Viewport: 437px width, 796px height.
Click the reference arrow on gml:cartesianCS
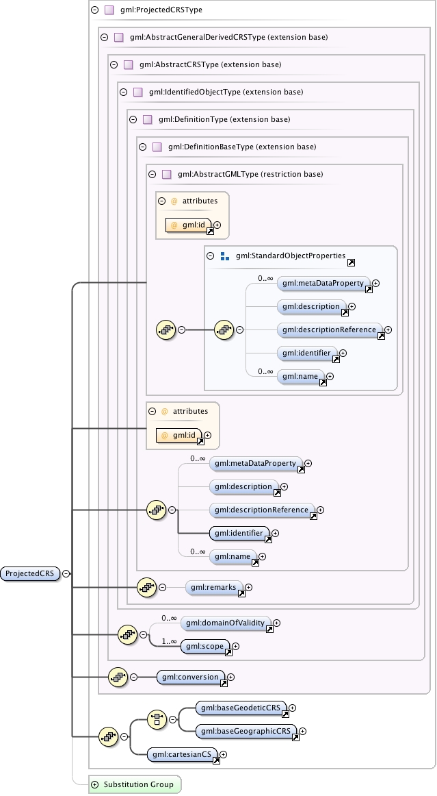pyautogui.click(x=217, y=761)
